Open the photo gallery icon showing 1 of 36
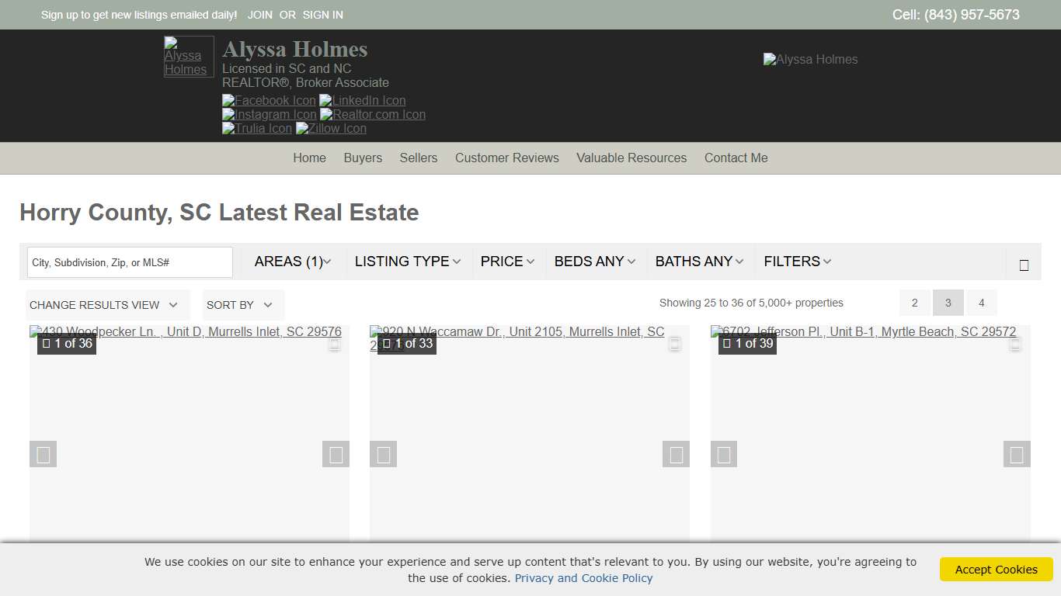The height and width of the screenshot is (596, 1061). coord(67,343)
